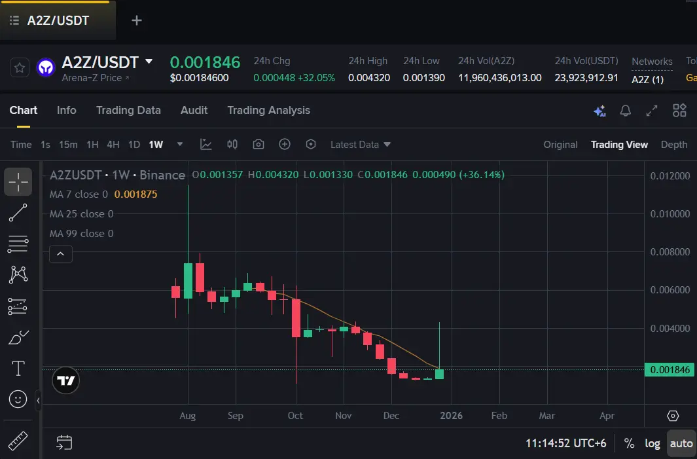Select the 15m interval

click(68, 145)
